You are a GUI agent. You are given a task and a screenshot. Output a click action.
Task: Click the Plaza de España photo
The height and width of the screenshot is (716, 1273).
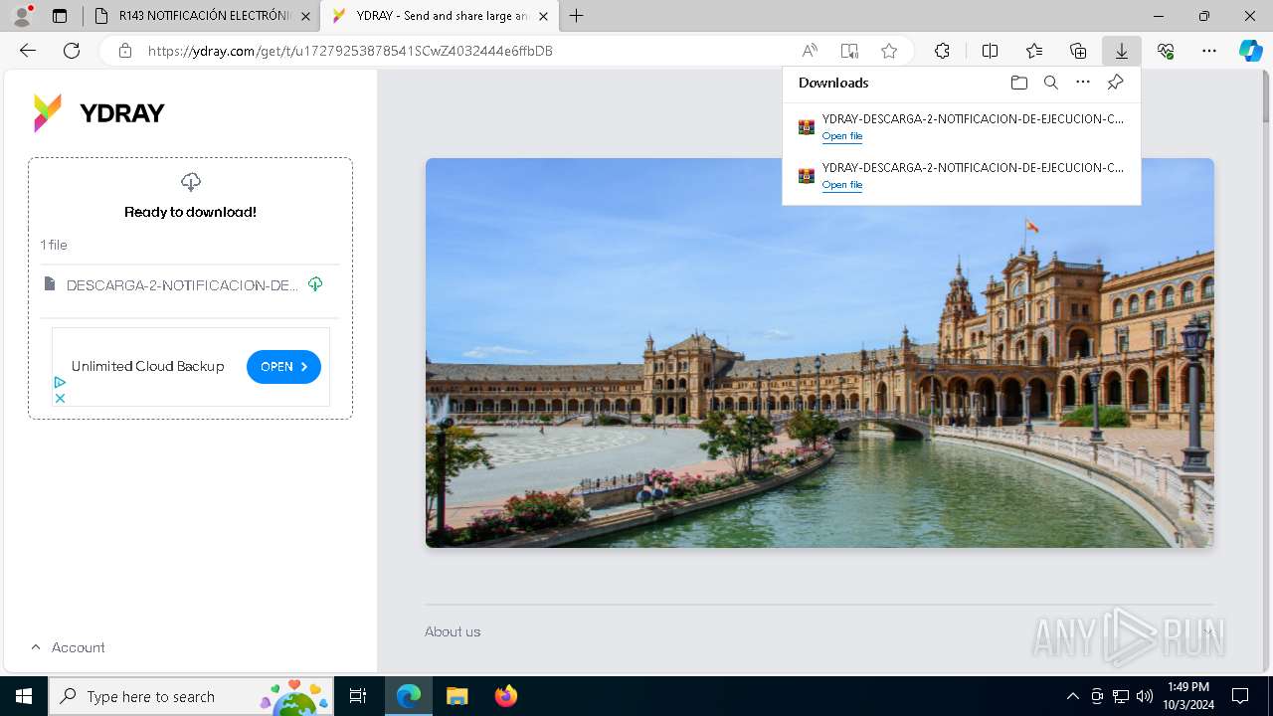[x=819, y=353]
